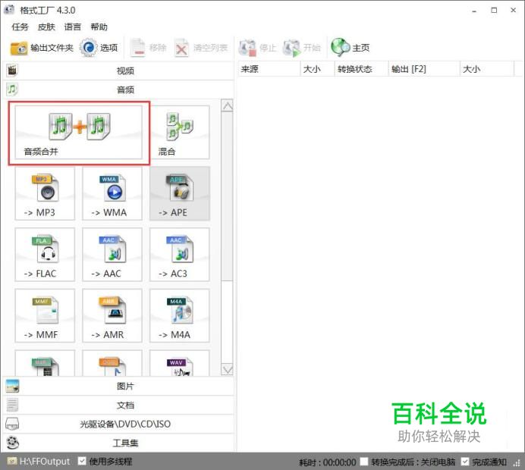Select the -> AMR conversion tile
The height and width of the screenshot is (470, 525).
112,316
